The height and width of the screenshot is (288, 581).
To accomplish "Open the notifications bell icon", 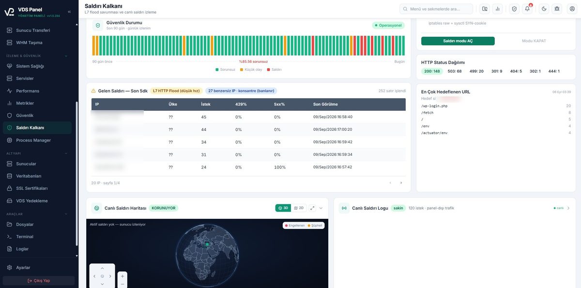I will point(527,9).
